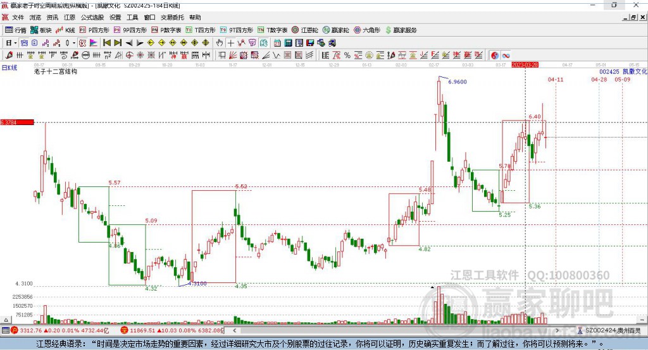Select the zigzag wave line tool
Image resolution: width=648 pixels, height=350 pixels.
click(x=276, y=56)
